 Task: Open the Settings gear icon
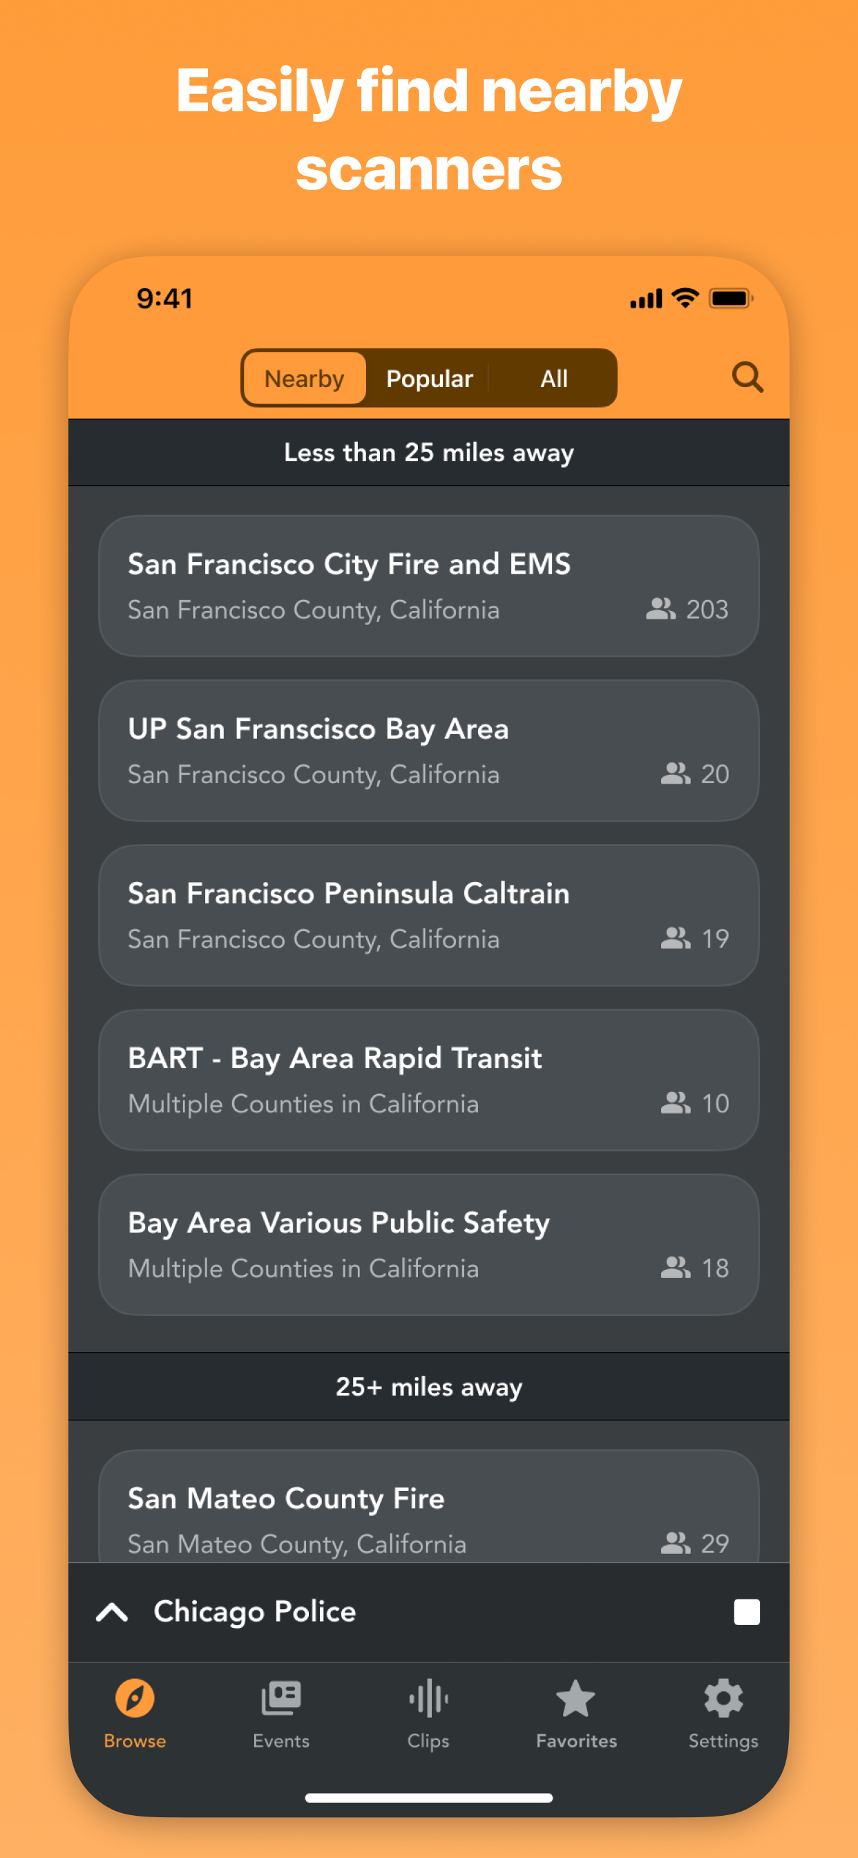click(x=723, y=1698)
